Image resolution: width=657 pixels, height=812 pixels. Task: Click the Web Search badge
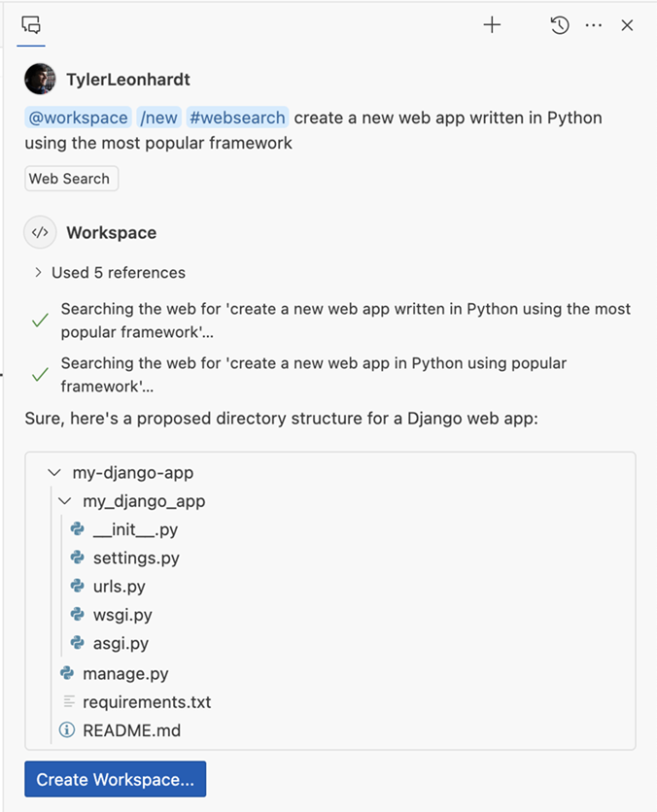(70, 179)
